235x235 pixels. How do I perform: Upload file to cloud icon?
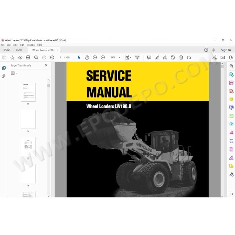(x=20, y=57)
